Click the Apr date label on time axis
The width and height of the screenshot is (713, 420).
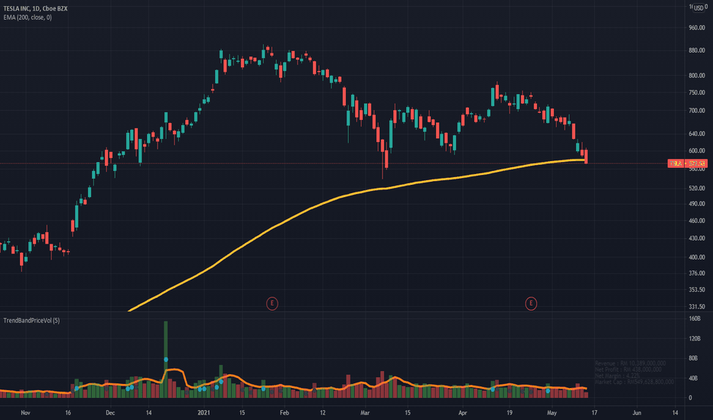pos(462,412)
